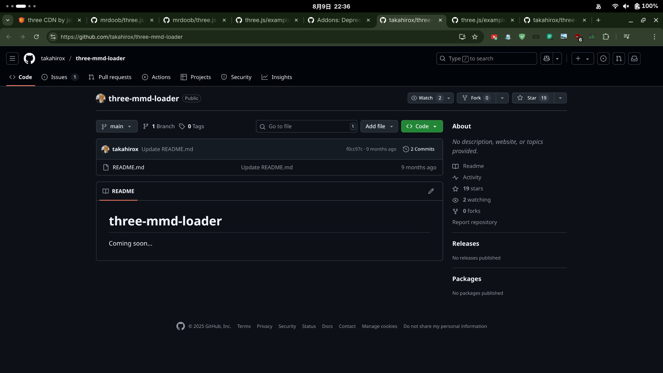
Task: Click README.md file icon in file row
Action: pos(106,167)
